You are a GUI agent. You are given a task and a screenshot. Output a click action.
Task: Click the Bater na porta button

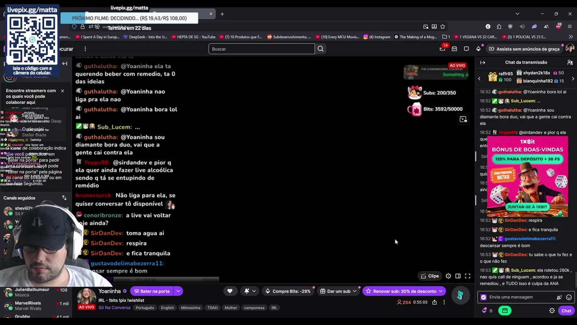pyautogui.click(x=151, y=291)
